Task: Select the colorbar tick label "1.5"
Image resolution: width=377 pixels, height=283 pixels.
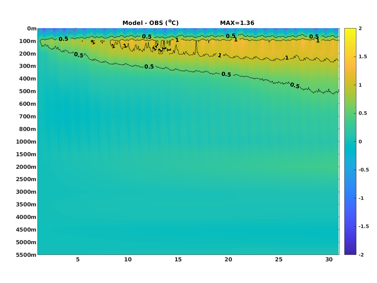Action: coord(362,57)
